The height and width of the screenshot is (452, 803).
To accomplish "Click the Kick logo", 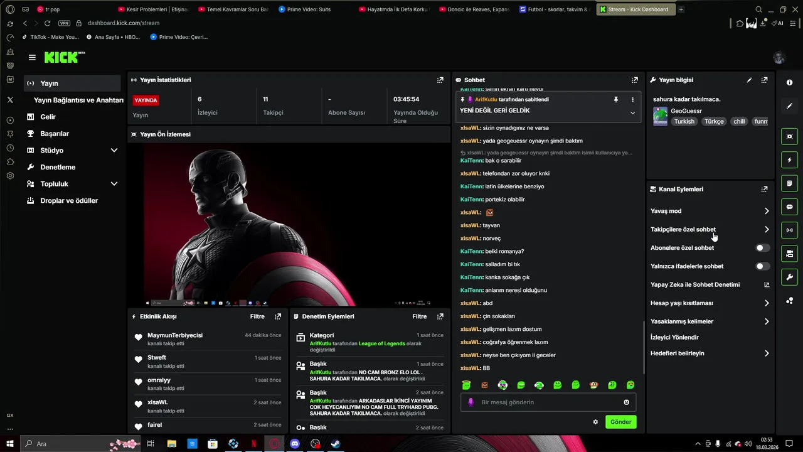I will click(x=65, y=57).
